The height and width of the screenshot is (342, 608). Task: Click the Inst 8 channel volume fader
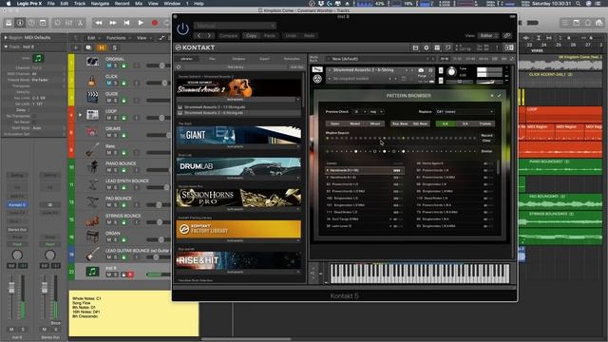11,287
